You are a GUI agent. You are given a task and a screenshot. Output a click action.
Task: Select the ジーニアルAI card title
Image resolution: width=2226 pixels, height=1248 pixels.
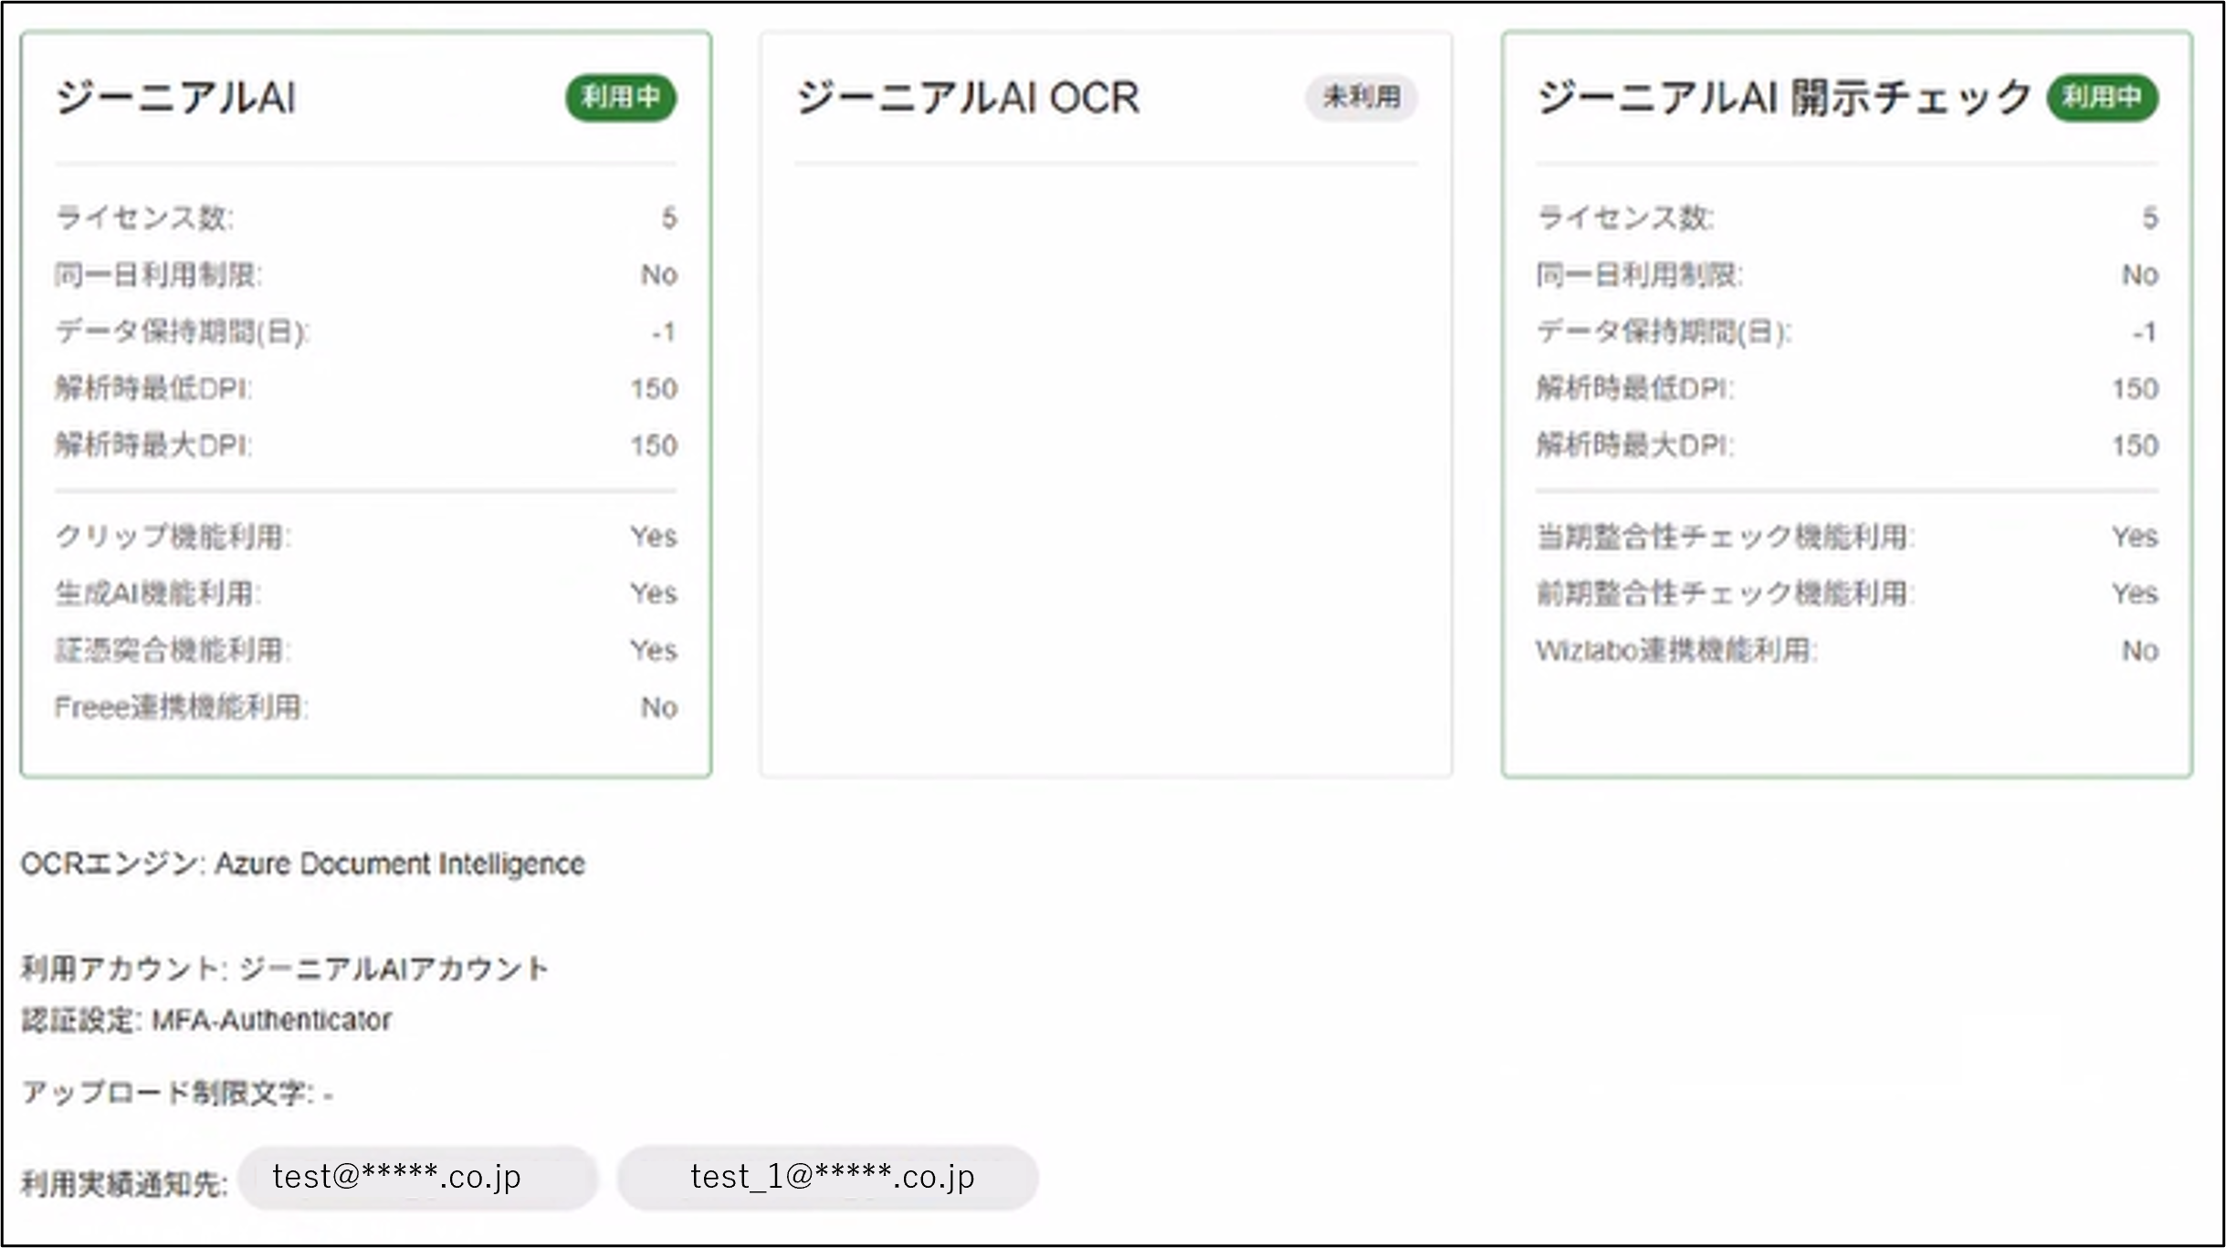click(x=176, y=98)
